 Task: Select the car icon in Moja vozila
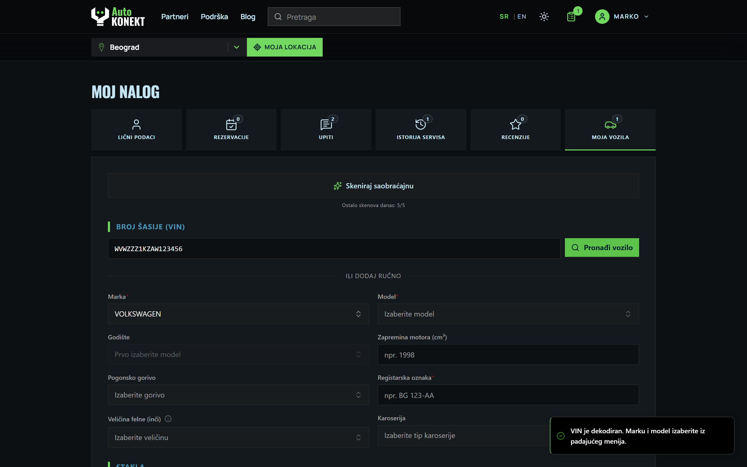point(610,125)
